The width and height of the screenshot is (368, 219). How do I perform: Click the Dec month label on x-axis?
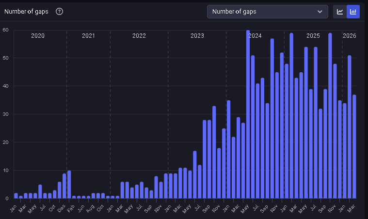(x=62, y=208)
